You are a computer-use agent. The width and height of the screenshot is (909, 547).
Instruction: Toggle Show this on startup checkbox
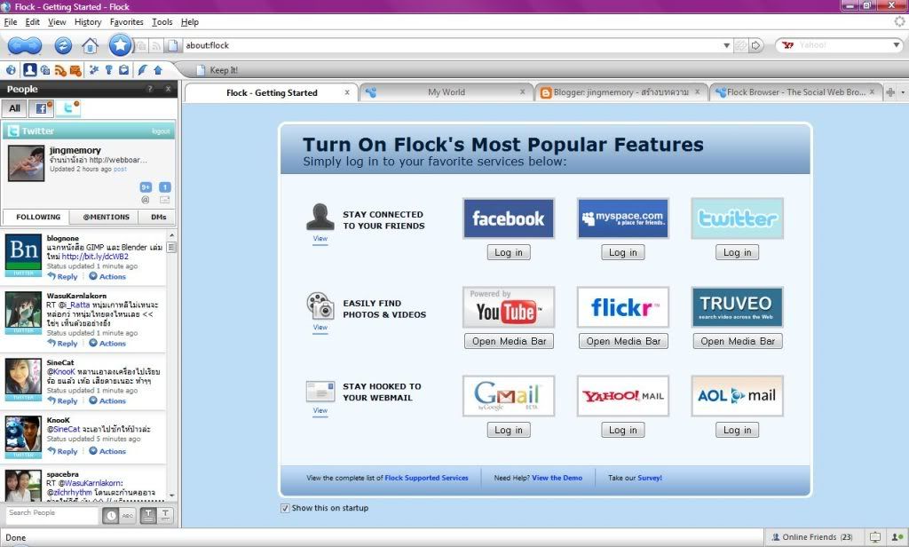(x=285, y=508)
